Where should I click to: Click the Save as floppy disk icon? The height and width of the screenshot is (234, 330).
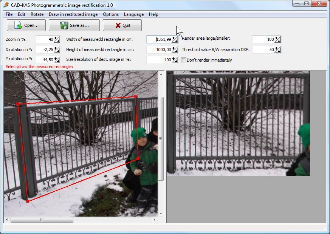[64, 25]
